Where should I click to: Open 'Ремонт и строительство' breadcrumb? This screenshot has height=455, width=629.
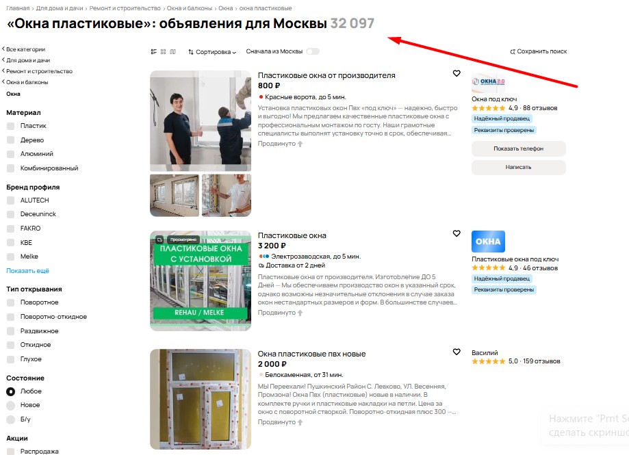tap(125, 8)
